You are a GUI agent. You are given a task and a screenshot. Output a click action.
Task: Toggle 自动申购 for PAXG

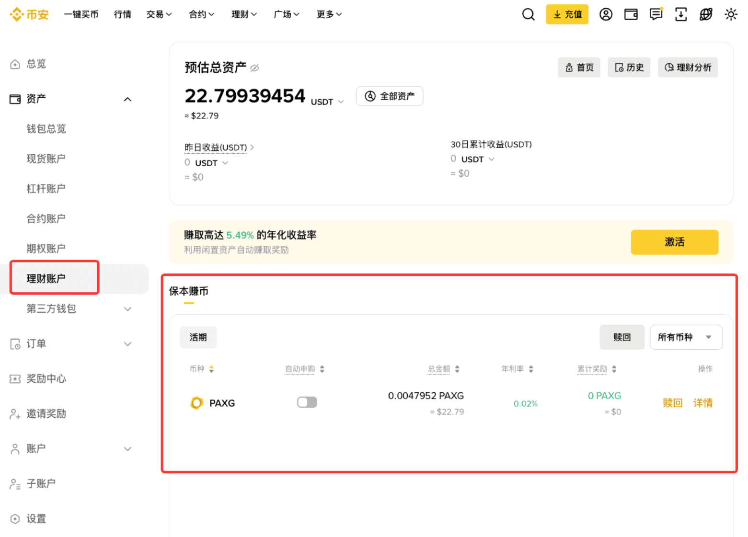(307, 402)
